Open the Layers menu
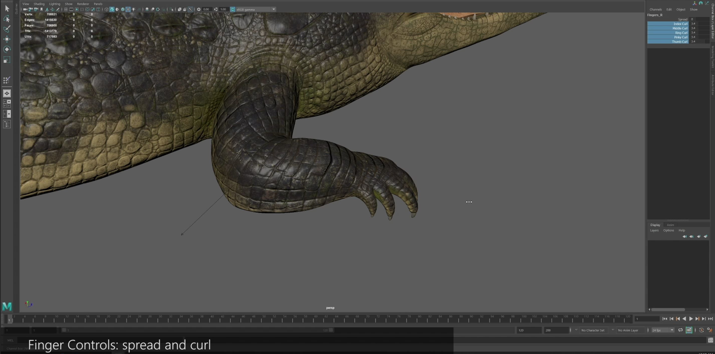 [654, 230]
